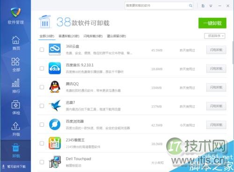Select the 全部(38款) tab
This screenshot has height=172, width=234.
pyautogui.click(x=47, y=36)
